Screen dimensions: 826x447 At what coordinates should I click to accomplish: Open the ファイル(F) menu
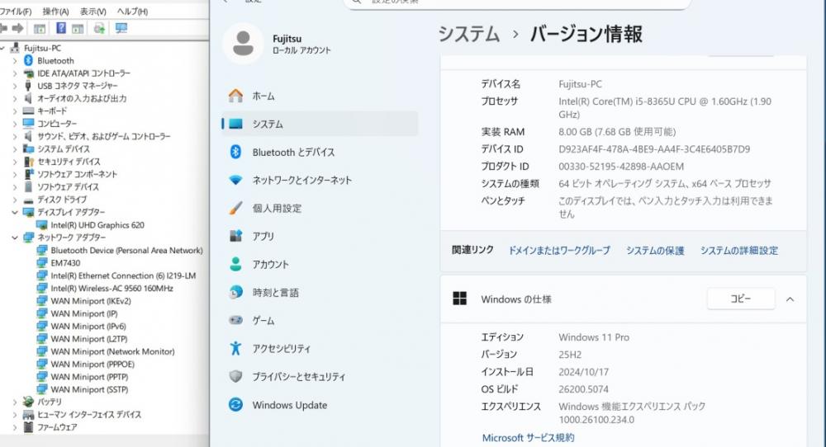click(15, 11)
